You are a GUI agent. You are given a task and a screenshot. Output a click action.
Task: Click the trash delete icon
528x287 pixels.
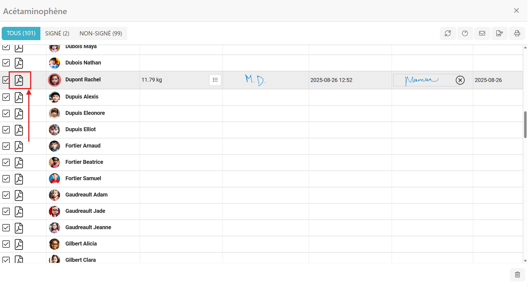coord(517,275)
